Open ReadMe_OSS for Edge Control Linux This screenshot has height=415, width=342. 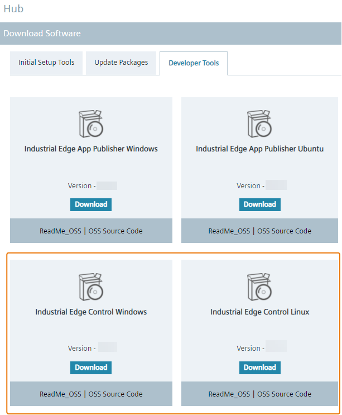coord(229,394)
